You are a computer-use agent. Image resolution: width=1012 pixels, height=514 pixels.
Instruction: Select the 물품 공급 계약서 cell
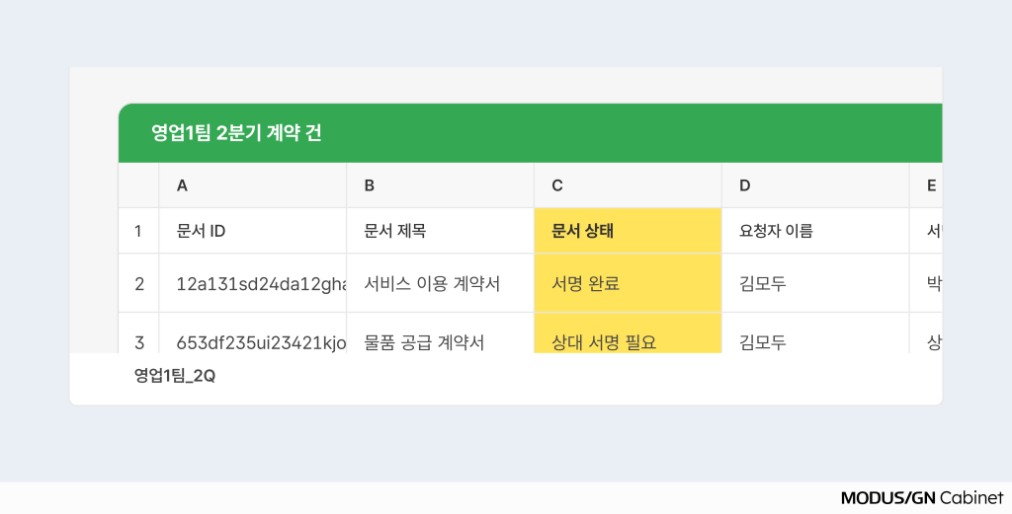point(440,333)
